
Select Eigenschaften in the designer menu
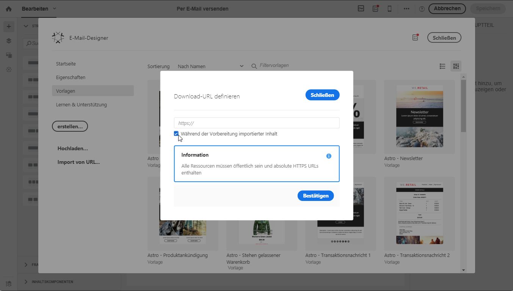pyautogui.click(x=93, y=78)
